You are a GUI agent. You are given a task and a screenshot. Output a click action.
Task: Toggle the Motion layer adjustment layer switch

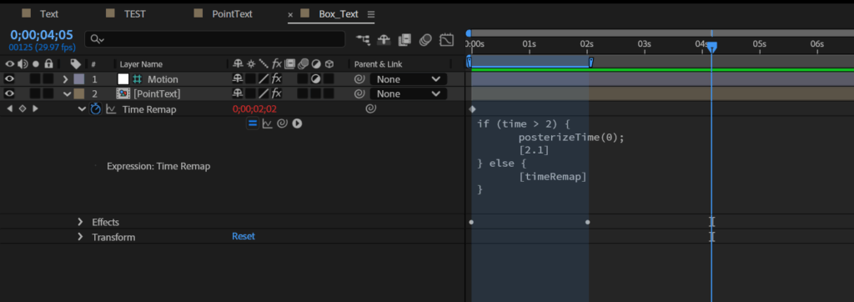[x=315, y=79]
